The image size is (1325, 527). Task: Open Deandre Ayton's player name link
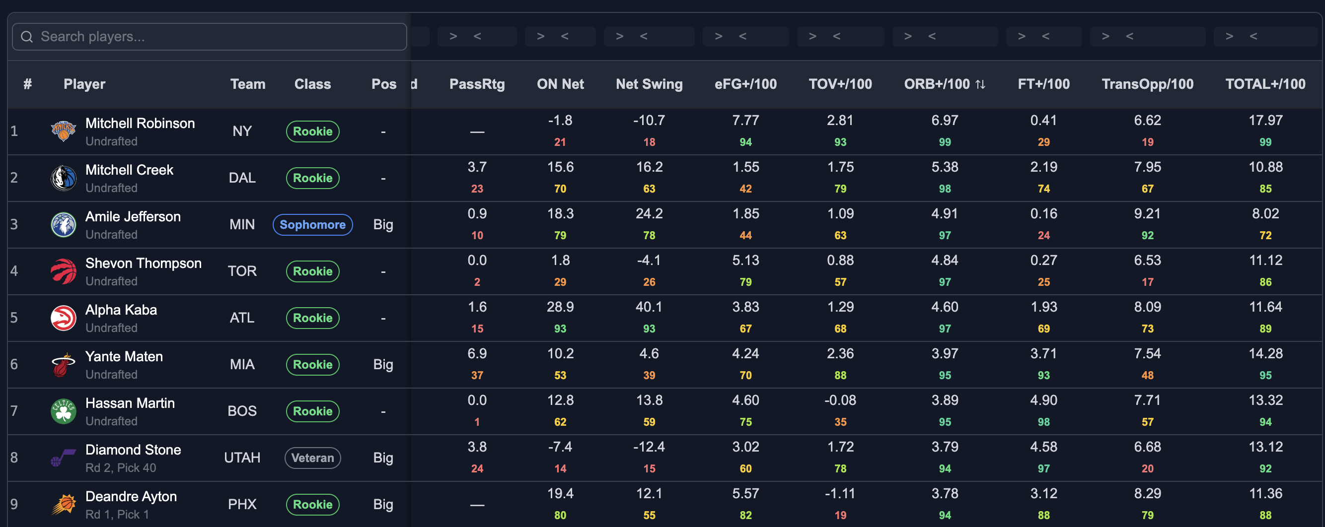[x=131, y=496]
